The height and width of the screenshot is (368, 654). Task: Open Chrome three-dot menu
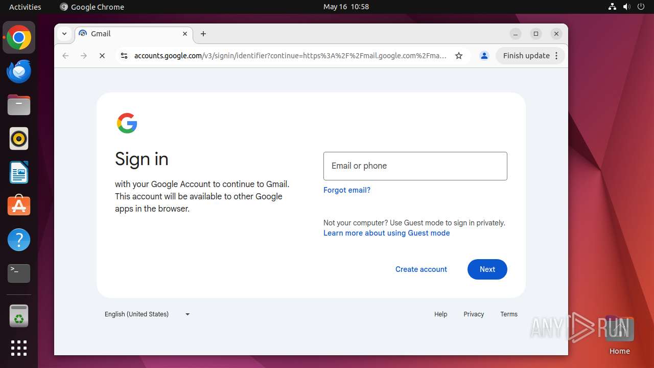[557, 56]
